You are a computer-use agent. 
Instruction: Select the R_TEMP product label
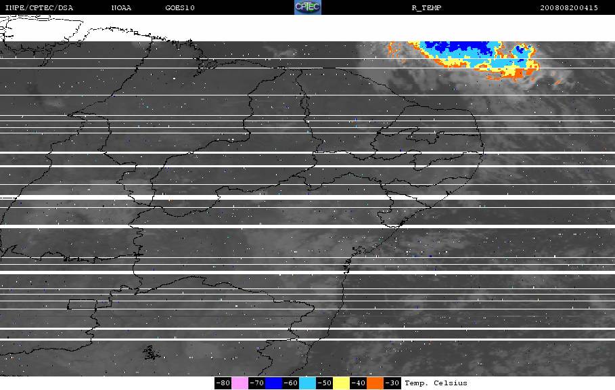(x=426, y=8)
